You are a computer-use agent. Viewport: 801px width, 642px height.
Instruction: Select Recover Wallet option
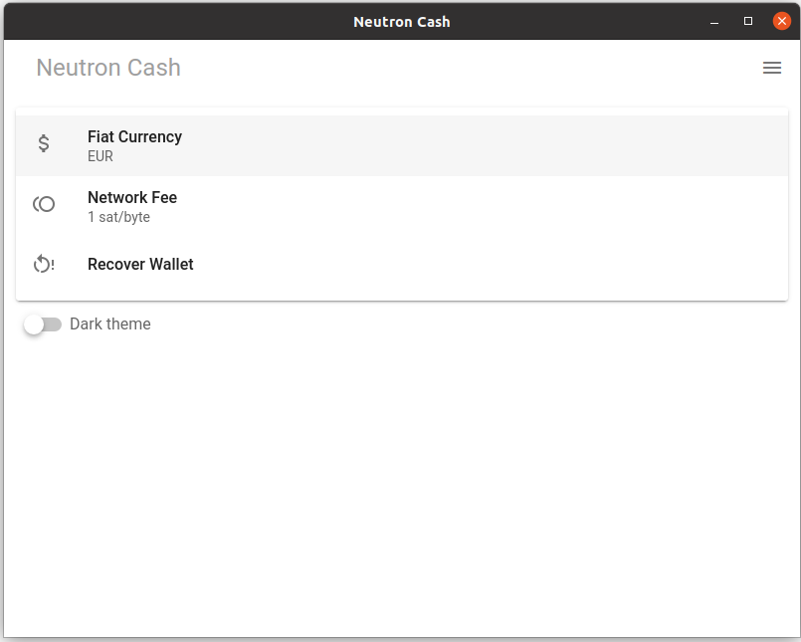[x=402, y=264]
